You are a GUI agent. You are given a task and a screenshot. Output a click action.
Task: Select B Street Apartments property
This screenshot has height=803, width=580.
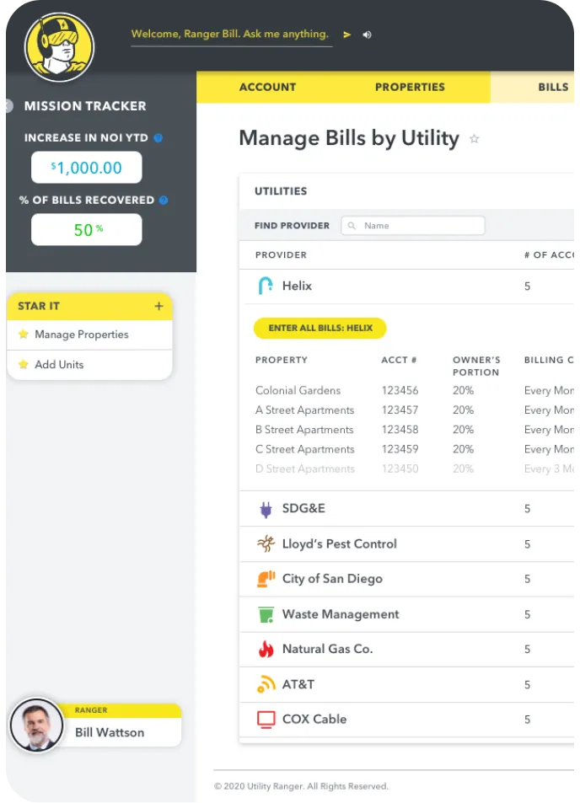[x=304, y=430]
